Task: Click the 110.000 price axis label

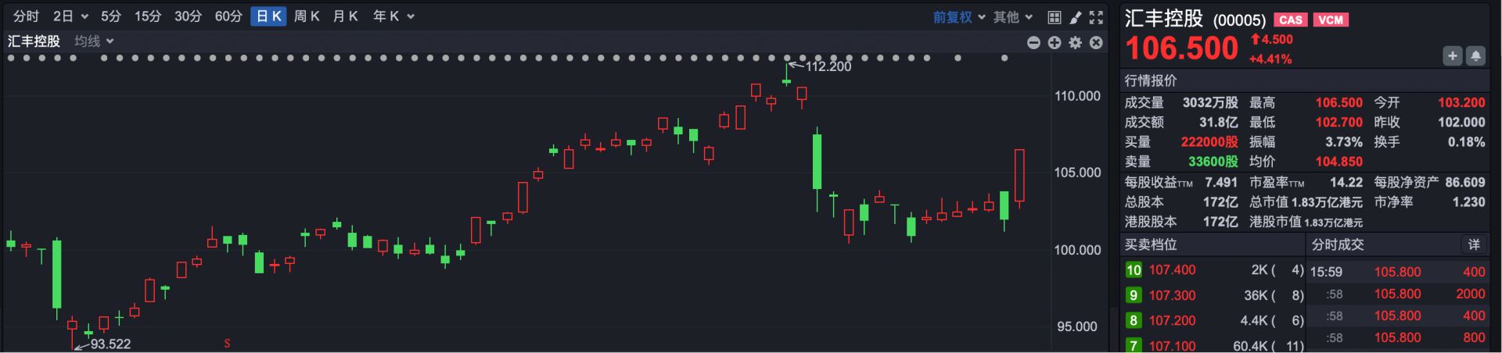Action: tap(1077, 96)
